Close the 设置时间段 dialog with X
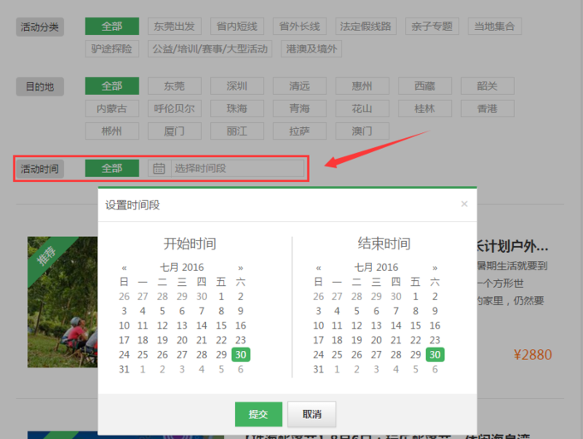583x439 pixels. pyautogui.click(x=464, y=204)
